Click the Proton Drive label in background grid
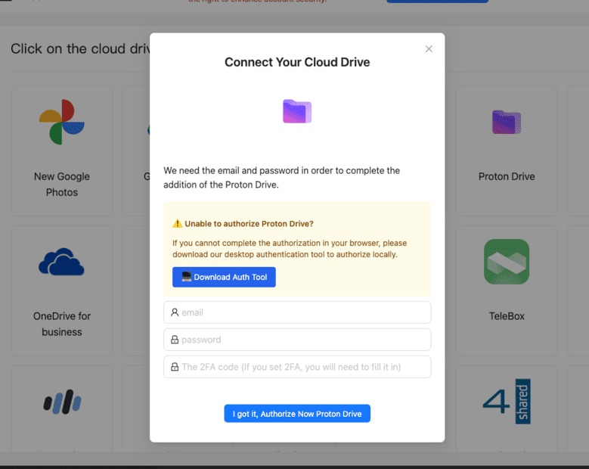 pyautogui.click(x=507, y=176)
